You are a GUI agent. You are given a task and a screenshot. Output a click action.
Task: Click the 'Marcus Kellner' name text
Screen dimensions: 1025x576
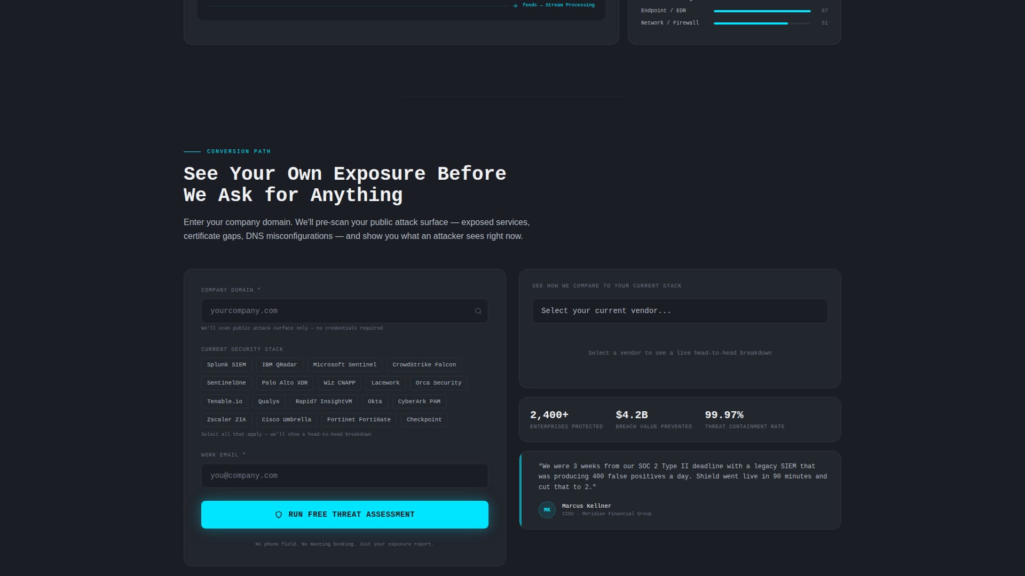tap(586, 506)
